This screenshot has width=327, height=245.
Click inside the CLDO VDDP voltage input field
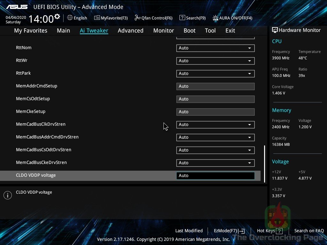point(215,175)
